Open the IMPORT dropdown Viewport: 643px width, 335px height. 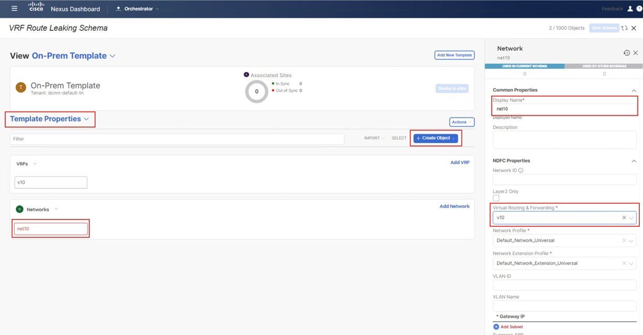click(x=374, y=138)
